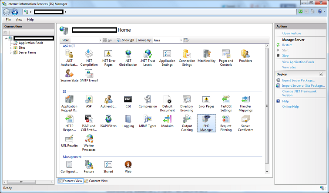
Task: Open the View menu
Action: (x=19, y=20)
